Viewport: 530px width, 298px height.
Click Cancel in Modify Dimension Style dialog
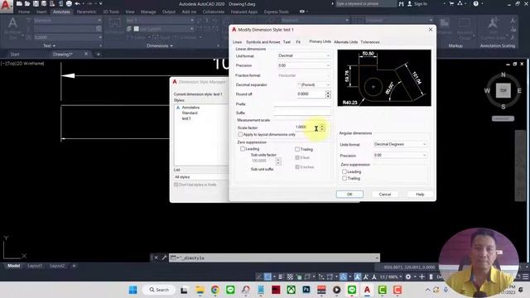(384, 195)
